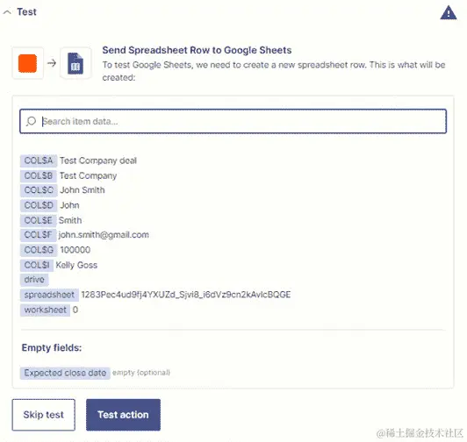Select the worksheet field tag
The width and height of the screenshot is (467, 442).
click(46, 310)
